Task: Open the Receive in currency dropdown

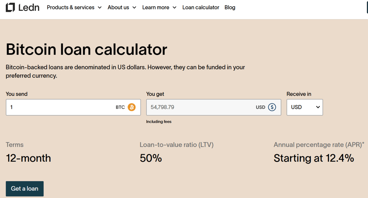Action: pos(305,107)
